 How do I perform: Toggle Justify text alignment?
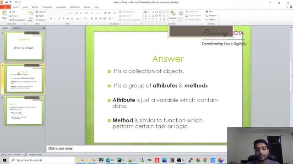pyautogui.click(x=105, y=19)
